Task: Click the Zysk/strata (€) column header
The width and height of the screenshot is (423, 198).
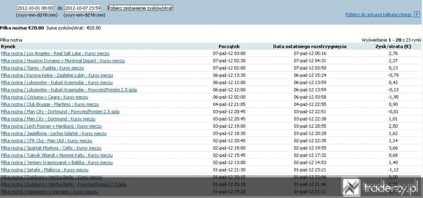Action: coord(393,46)
